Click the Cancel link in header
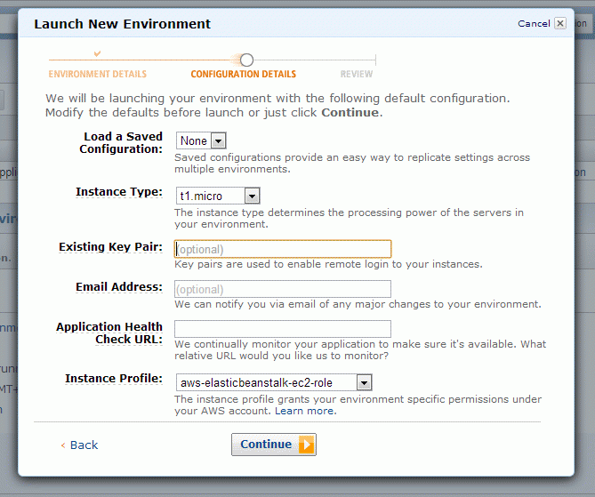Image resolution: width=595 pixels, height=497 pixels. [x=534, y=23]
